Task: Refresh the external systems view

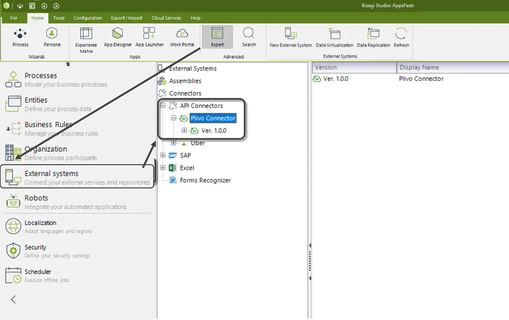Action: (x=401, y=37)
